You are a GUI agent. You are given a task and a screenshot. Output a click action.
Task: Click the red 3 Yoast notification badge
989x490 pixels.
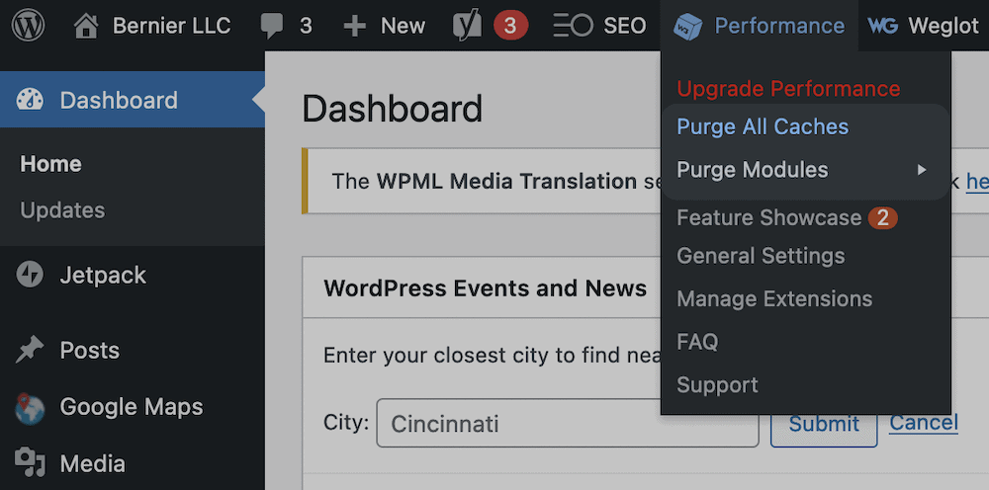510,26
